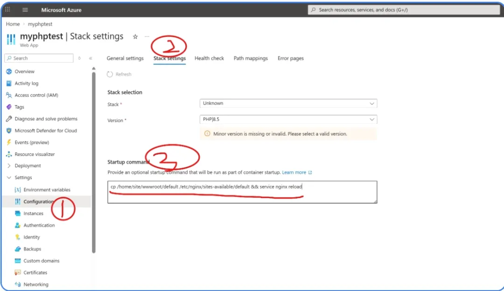Click the Microsoft Azure home title
The height and width of the screenshot is (291, 504).
click(61, 10)
